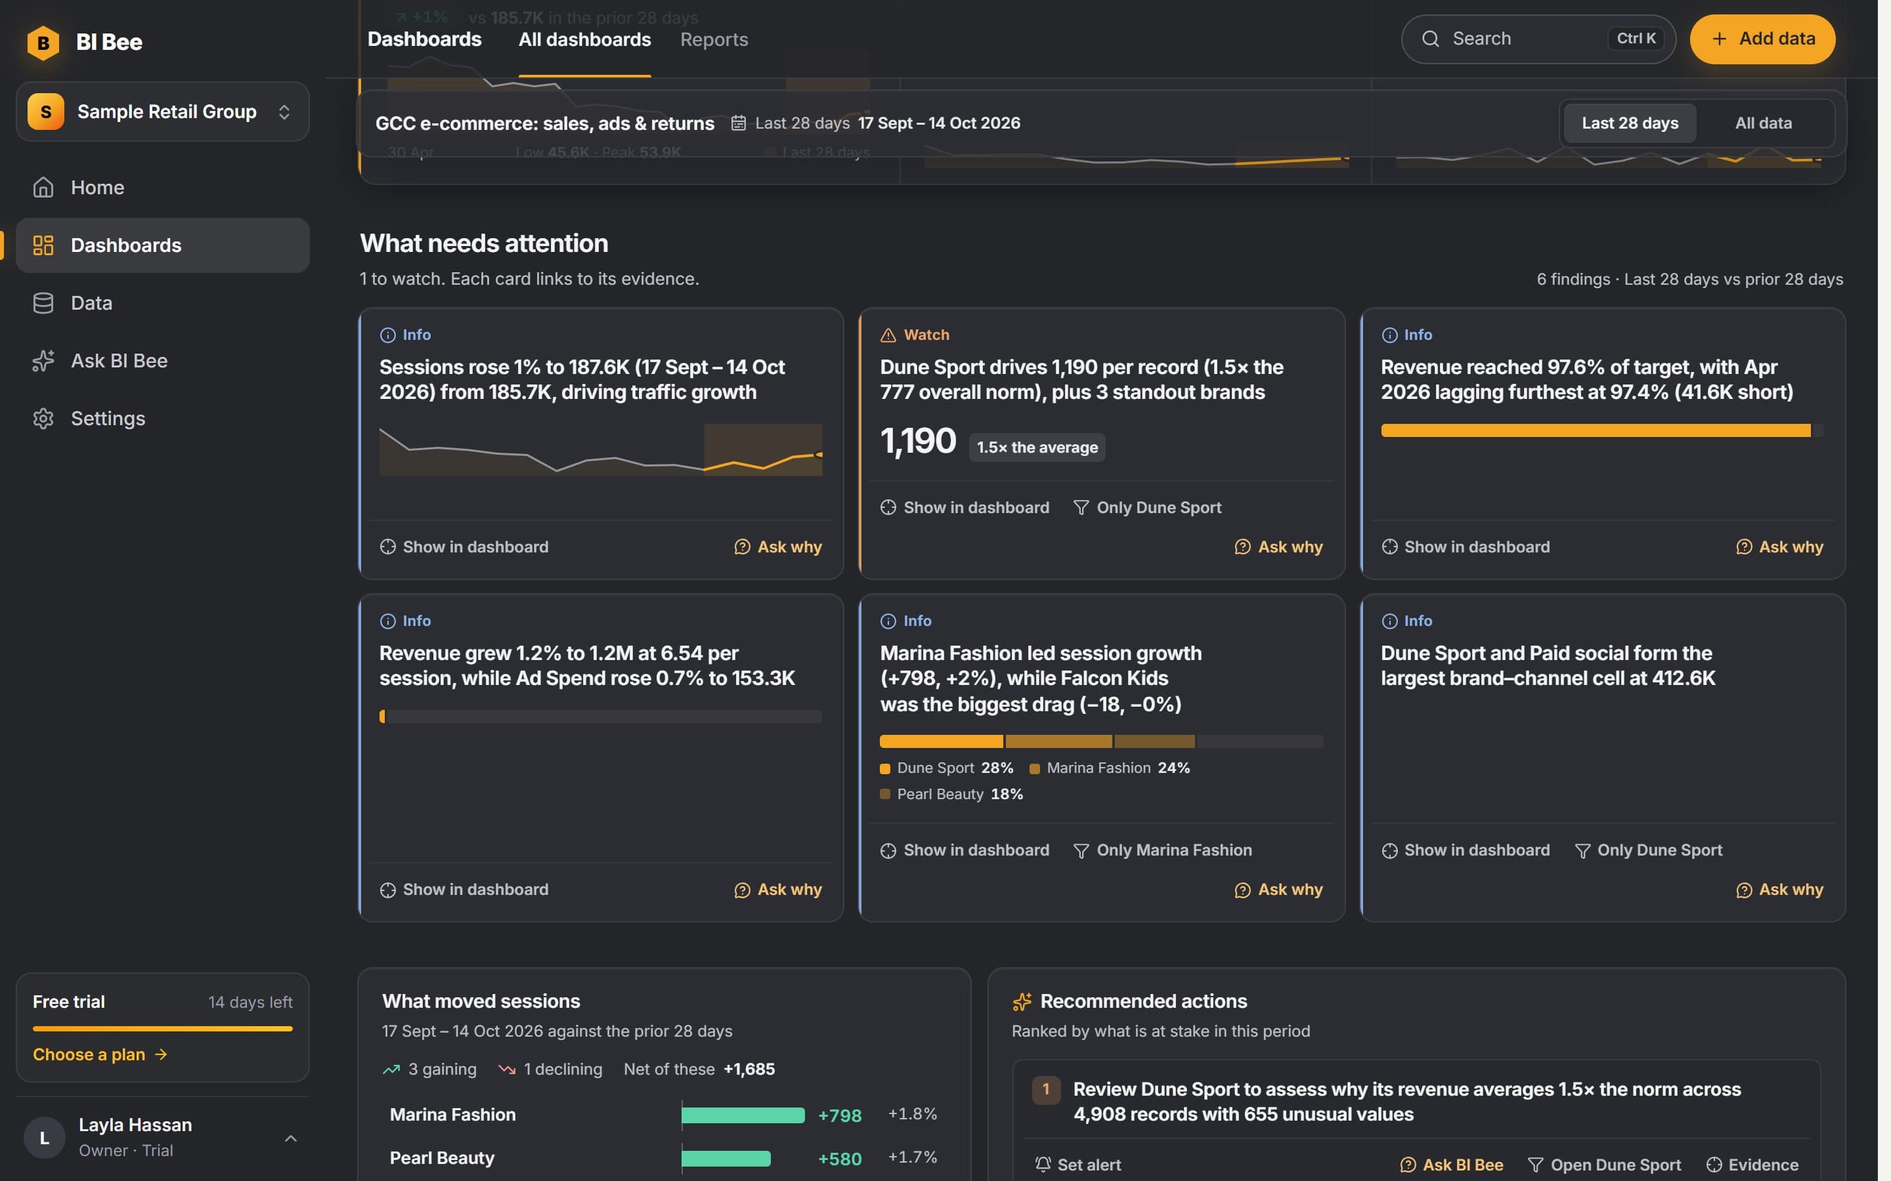Open the All dashboards tab
This screenshot has height=1181, width=1891.
[x=584, y=39]
